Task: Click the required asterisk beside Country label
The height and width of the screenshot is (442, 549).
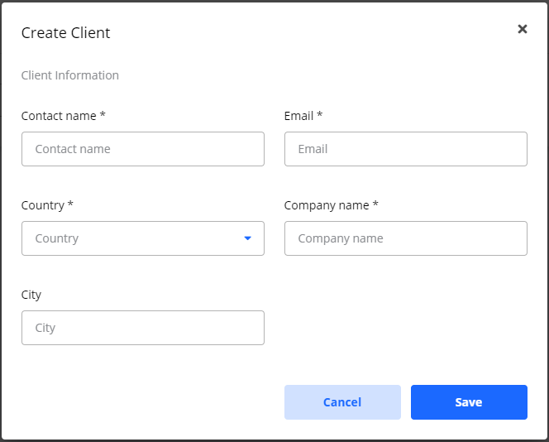Action: pos(70,204)
